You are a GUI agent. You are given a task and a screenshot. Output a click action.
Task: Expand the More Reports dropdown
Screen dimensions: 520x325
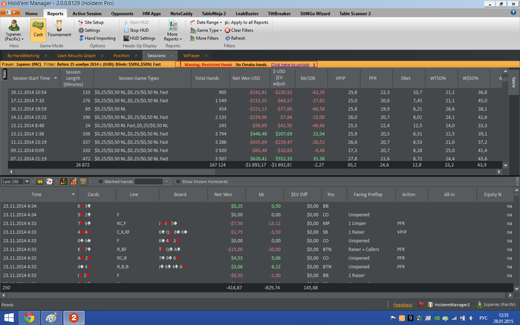172,30
